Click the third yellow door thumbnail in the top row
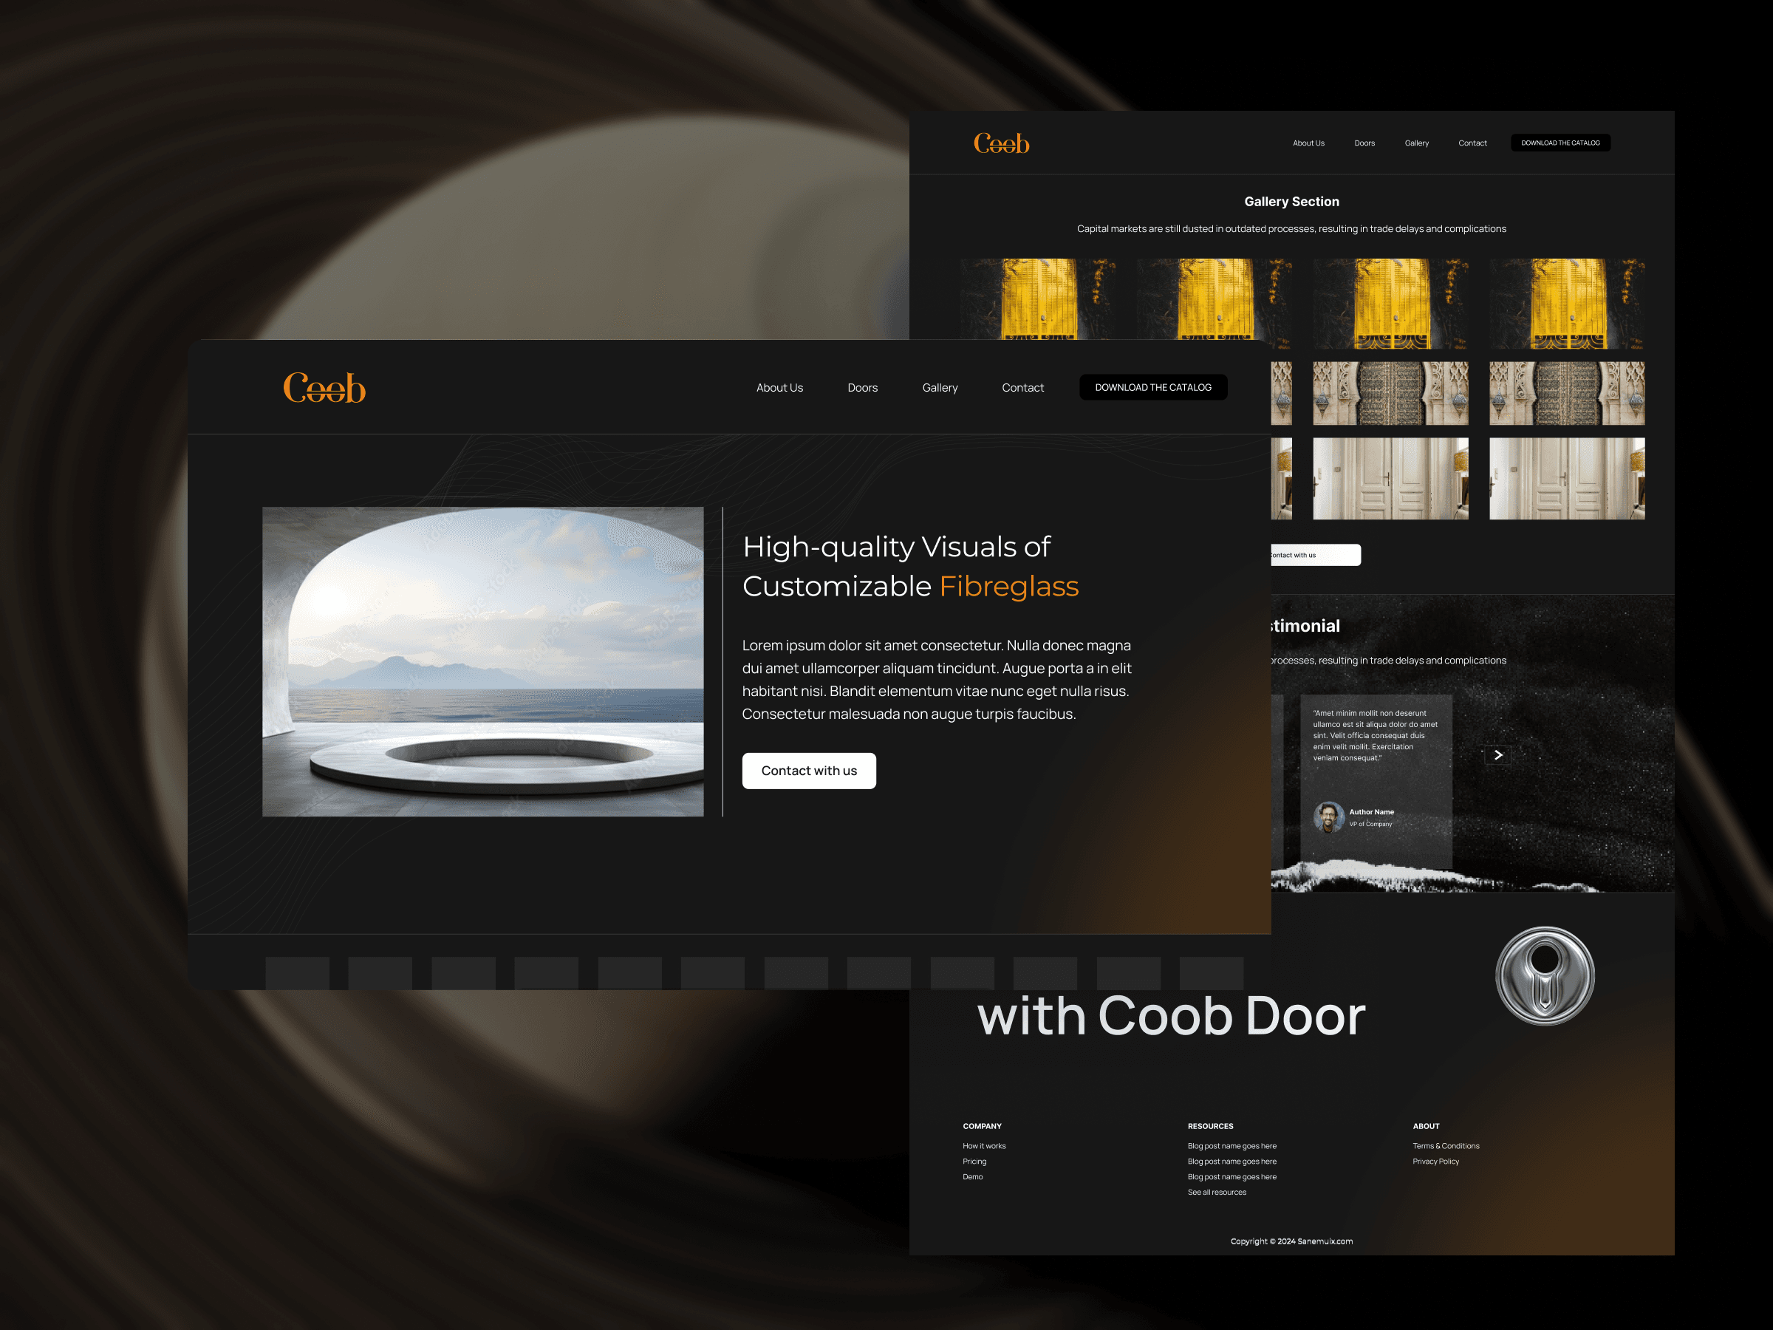This screenshot has width=1773, height=1330. point(1390,303)
